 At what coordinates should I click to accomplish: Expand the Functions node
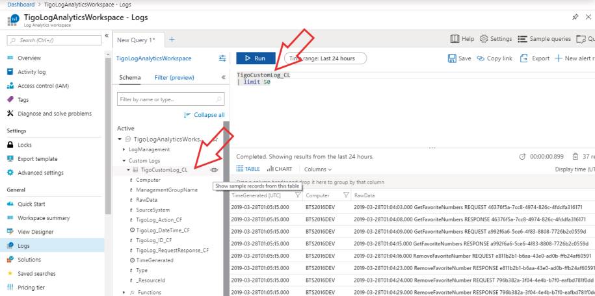124,293
